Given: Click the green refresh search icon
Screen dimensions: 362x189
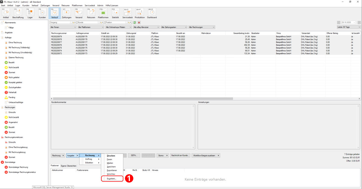Looking at the screenshot, I should point(135,23).
